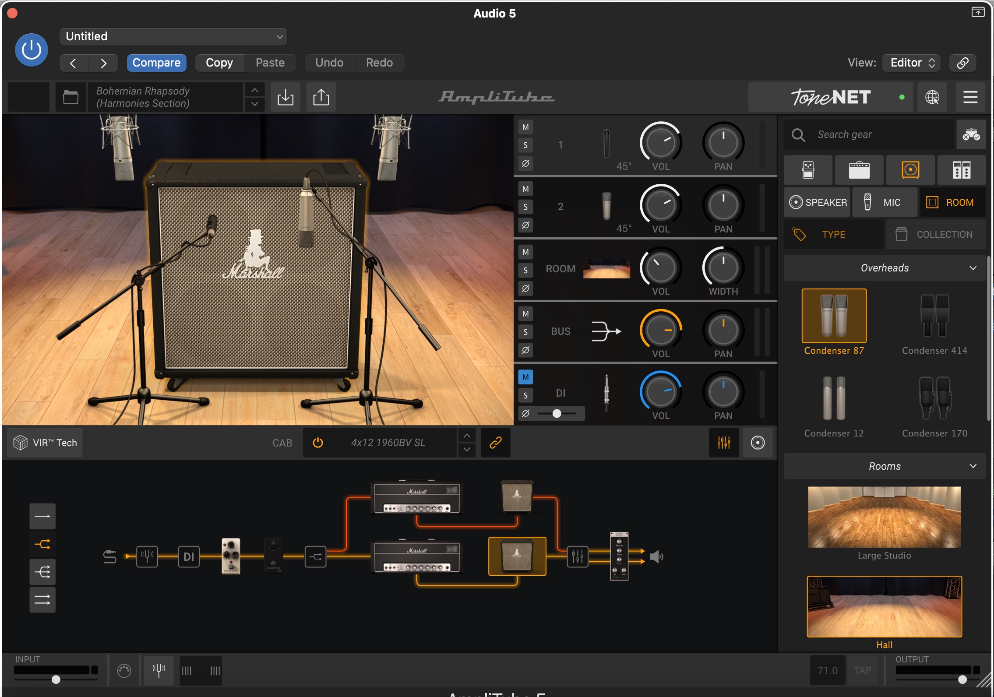The image size is (994, 697).
Task: Select the COLLECTION filter tab
Action: point(936,235)
